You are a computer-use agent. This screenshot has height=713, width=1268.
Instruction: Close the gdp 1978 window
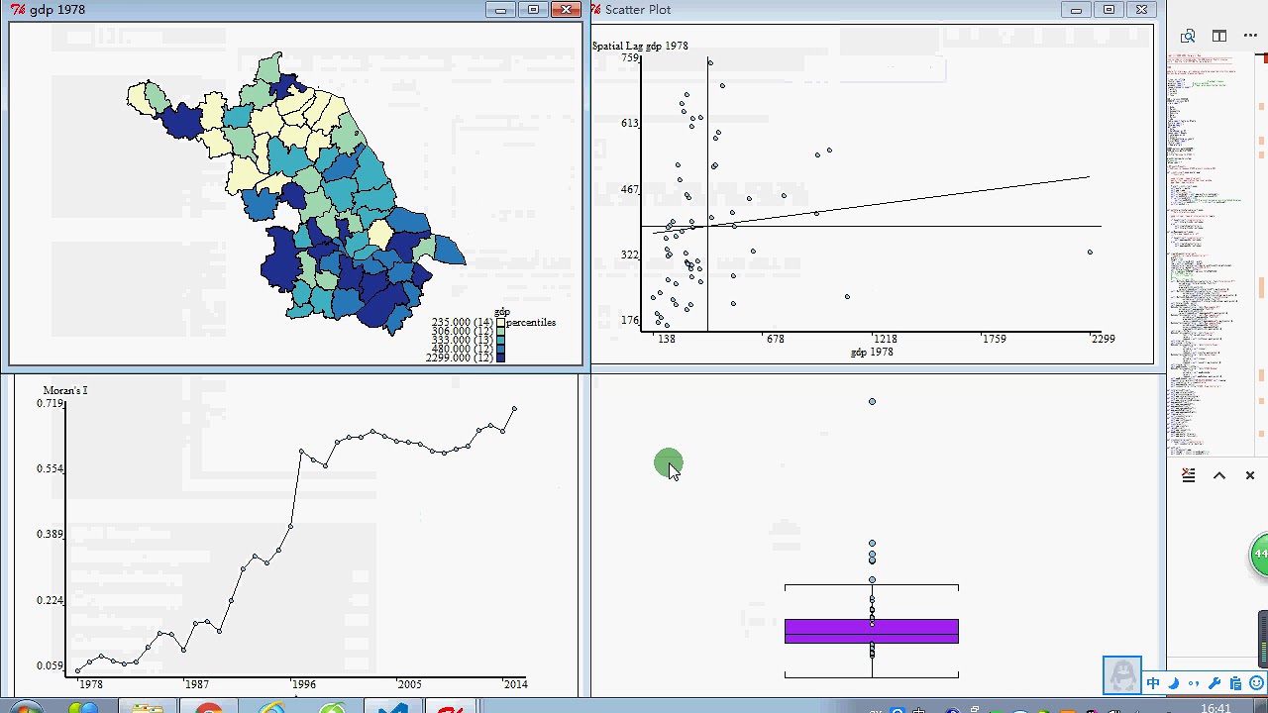[567, 10]
